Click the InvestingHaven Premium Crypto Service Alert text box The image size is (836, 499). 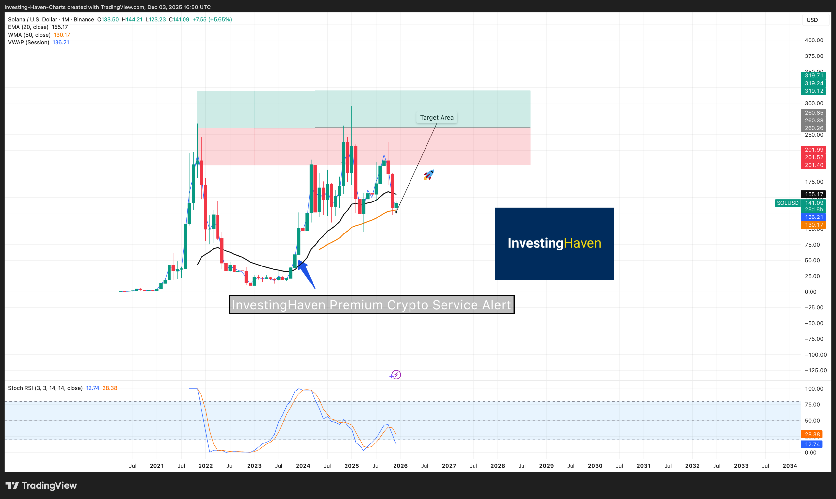tap(372, 305)
